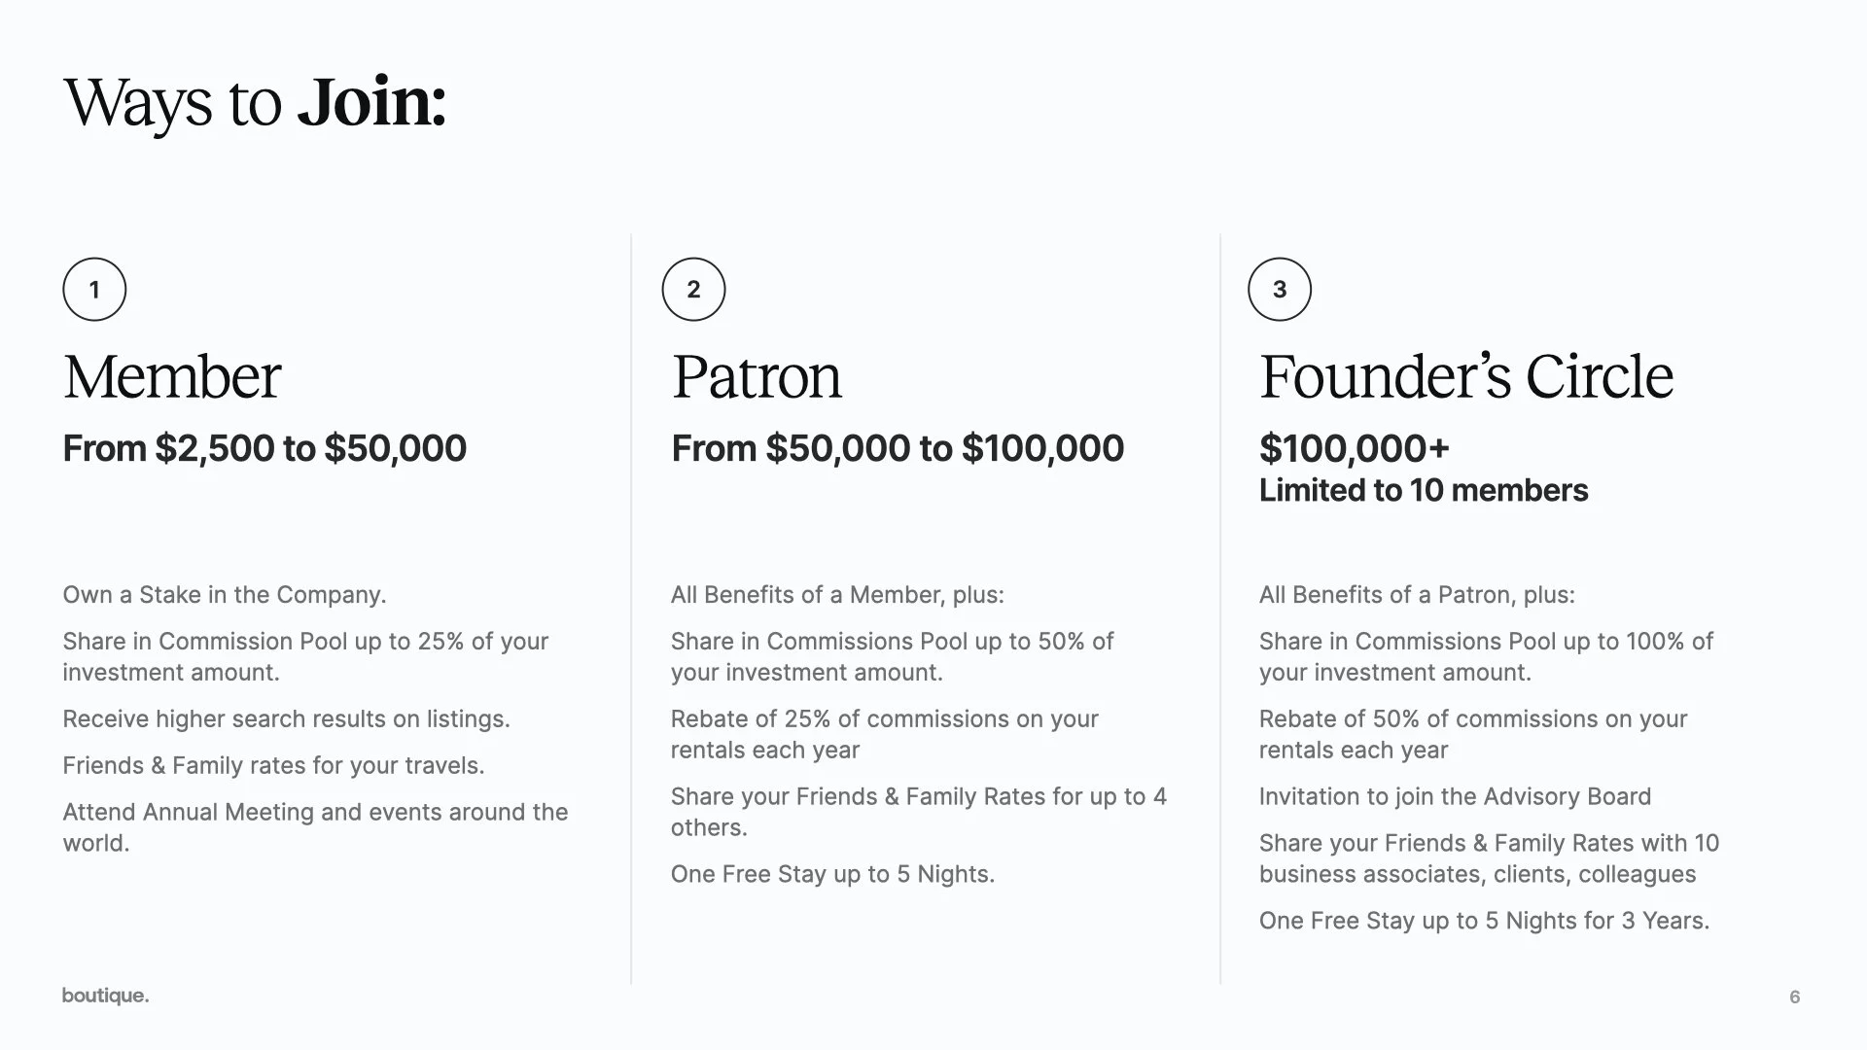Viewport: 1867px width, 1050px height.
Task: Click All Benefits of a Patron, plus
Action: (x=1416, y=595)
